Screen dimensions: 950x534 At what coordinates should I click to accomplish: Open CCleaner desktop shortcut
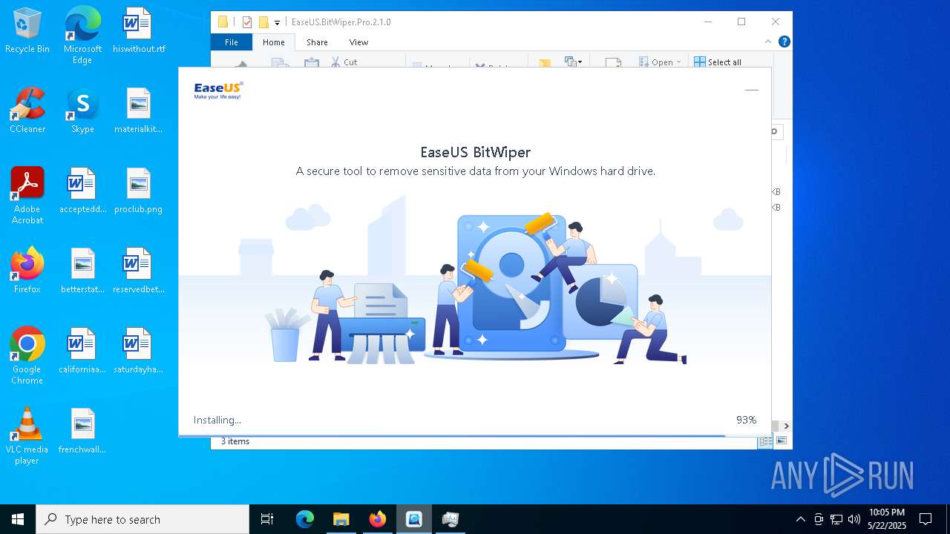pyautogui.click(x=27, y=111)
